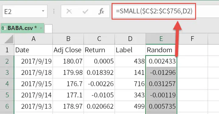Click the Select All corner triangle
The image size is (219, 114).
click(9, 39)
